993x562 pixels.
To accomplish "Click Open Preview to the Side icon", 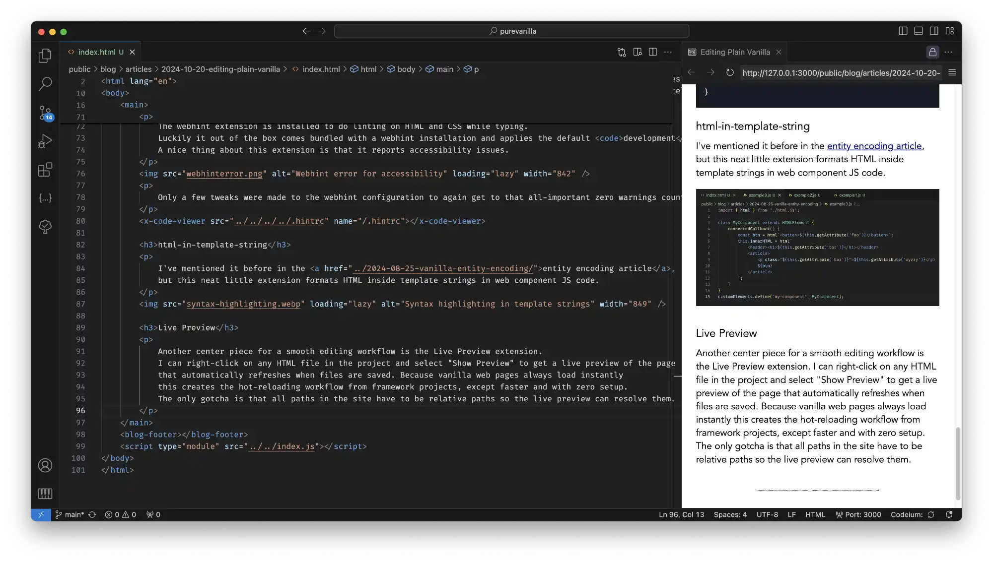I will tap(638, 52).
